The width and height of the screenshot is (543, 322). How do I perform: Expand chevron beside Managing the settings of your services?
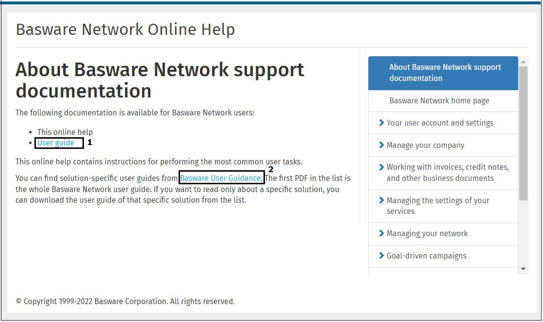pyautogui.click(x=381, y=200)
